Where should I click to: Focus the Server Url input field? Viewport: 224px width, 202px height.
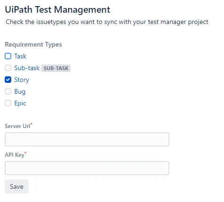click(x=87, y=139)
